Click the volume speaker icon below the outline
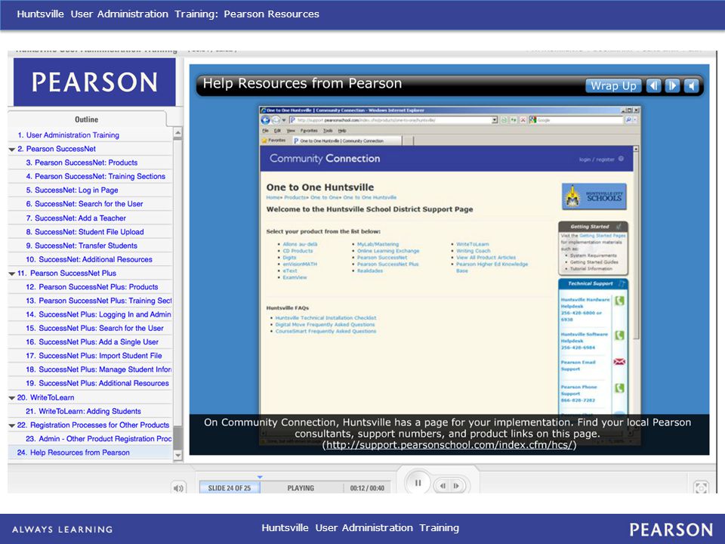This screenshot has width=725, height=544. click(178, 488)
